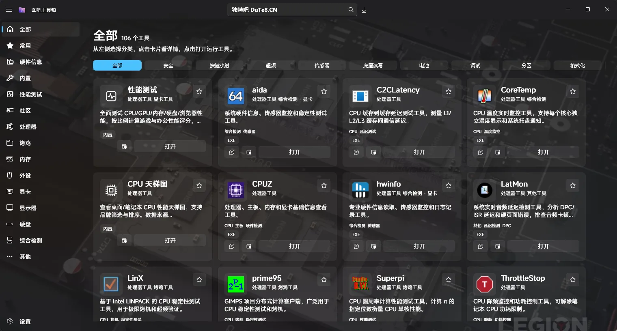The height and width of the screenshot is (331, 617).
Task: Click window-shield icon on C2CLatency card
Action: point(373,152)
